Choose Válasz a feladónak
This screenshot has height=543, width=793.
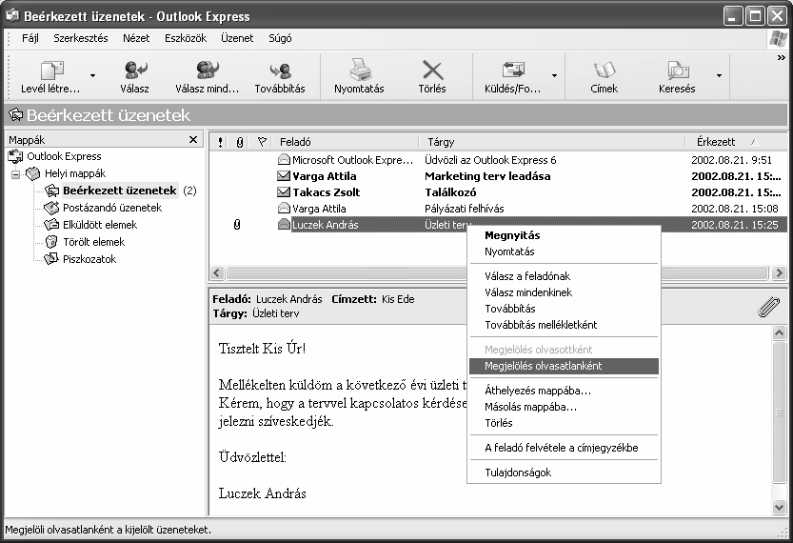[x=564, y=276]
